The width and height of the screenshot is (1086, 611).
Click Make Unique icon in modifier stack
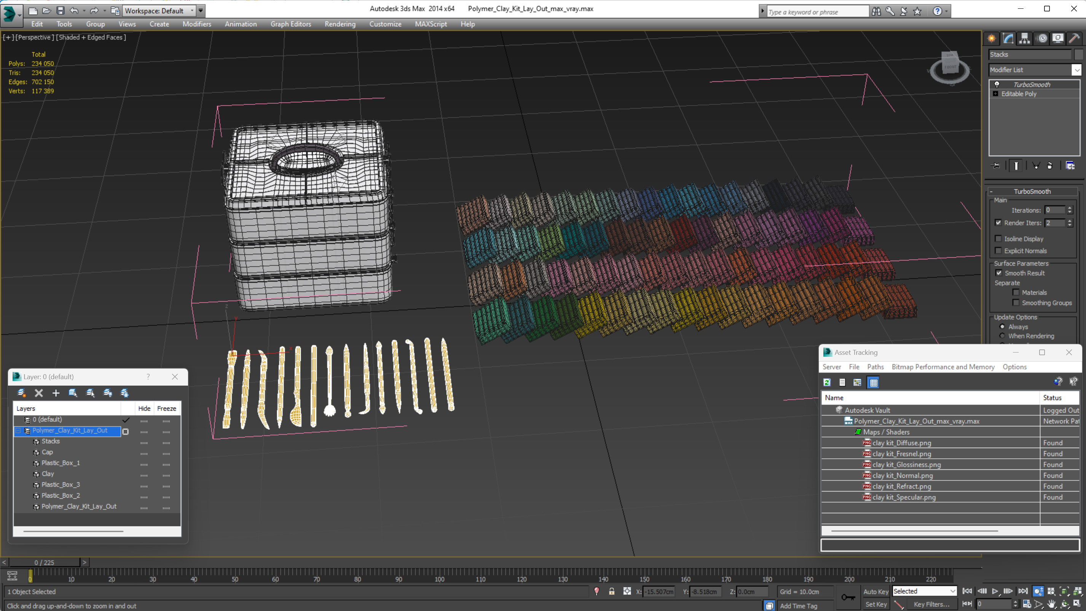pyautogui.click(x=1036, y=165)
